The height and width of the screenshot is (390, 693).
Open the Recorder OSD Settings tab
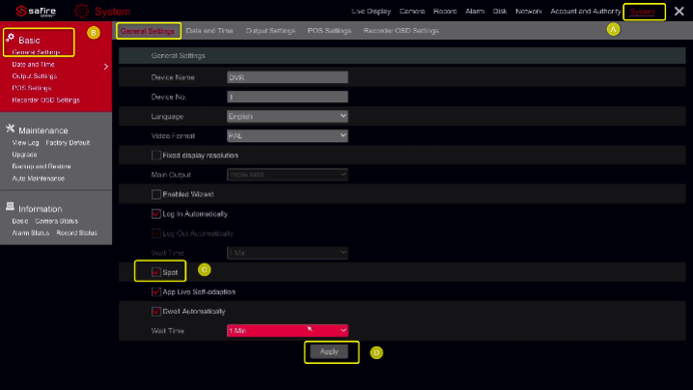pyautogui.click(x=401, y=31)
